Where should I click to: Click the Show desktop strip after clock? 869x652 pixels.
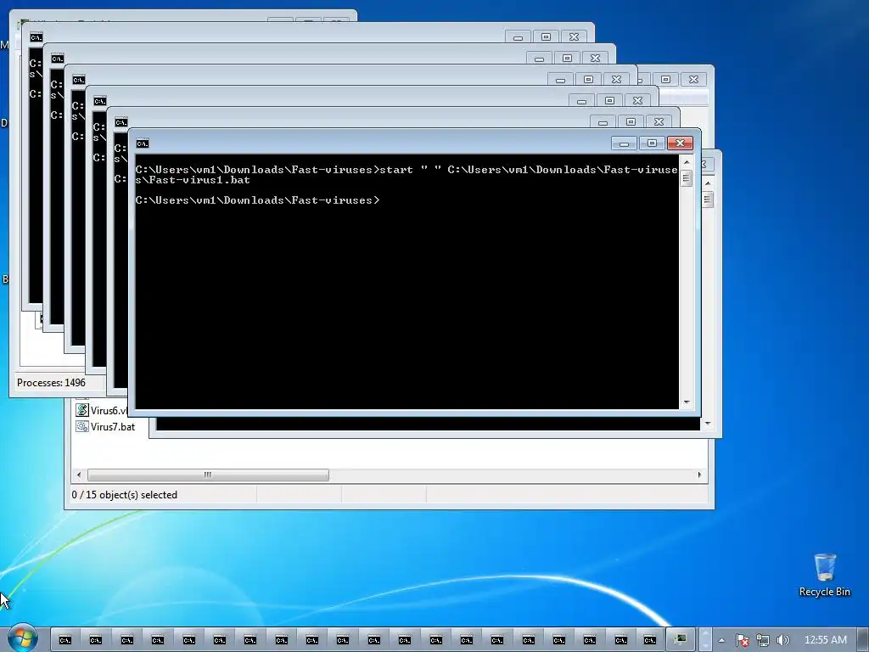click(863, 640)
